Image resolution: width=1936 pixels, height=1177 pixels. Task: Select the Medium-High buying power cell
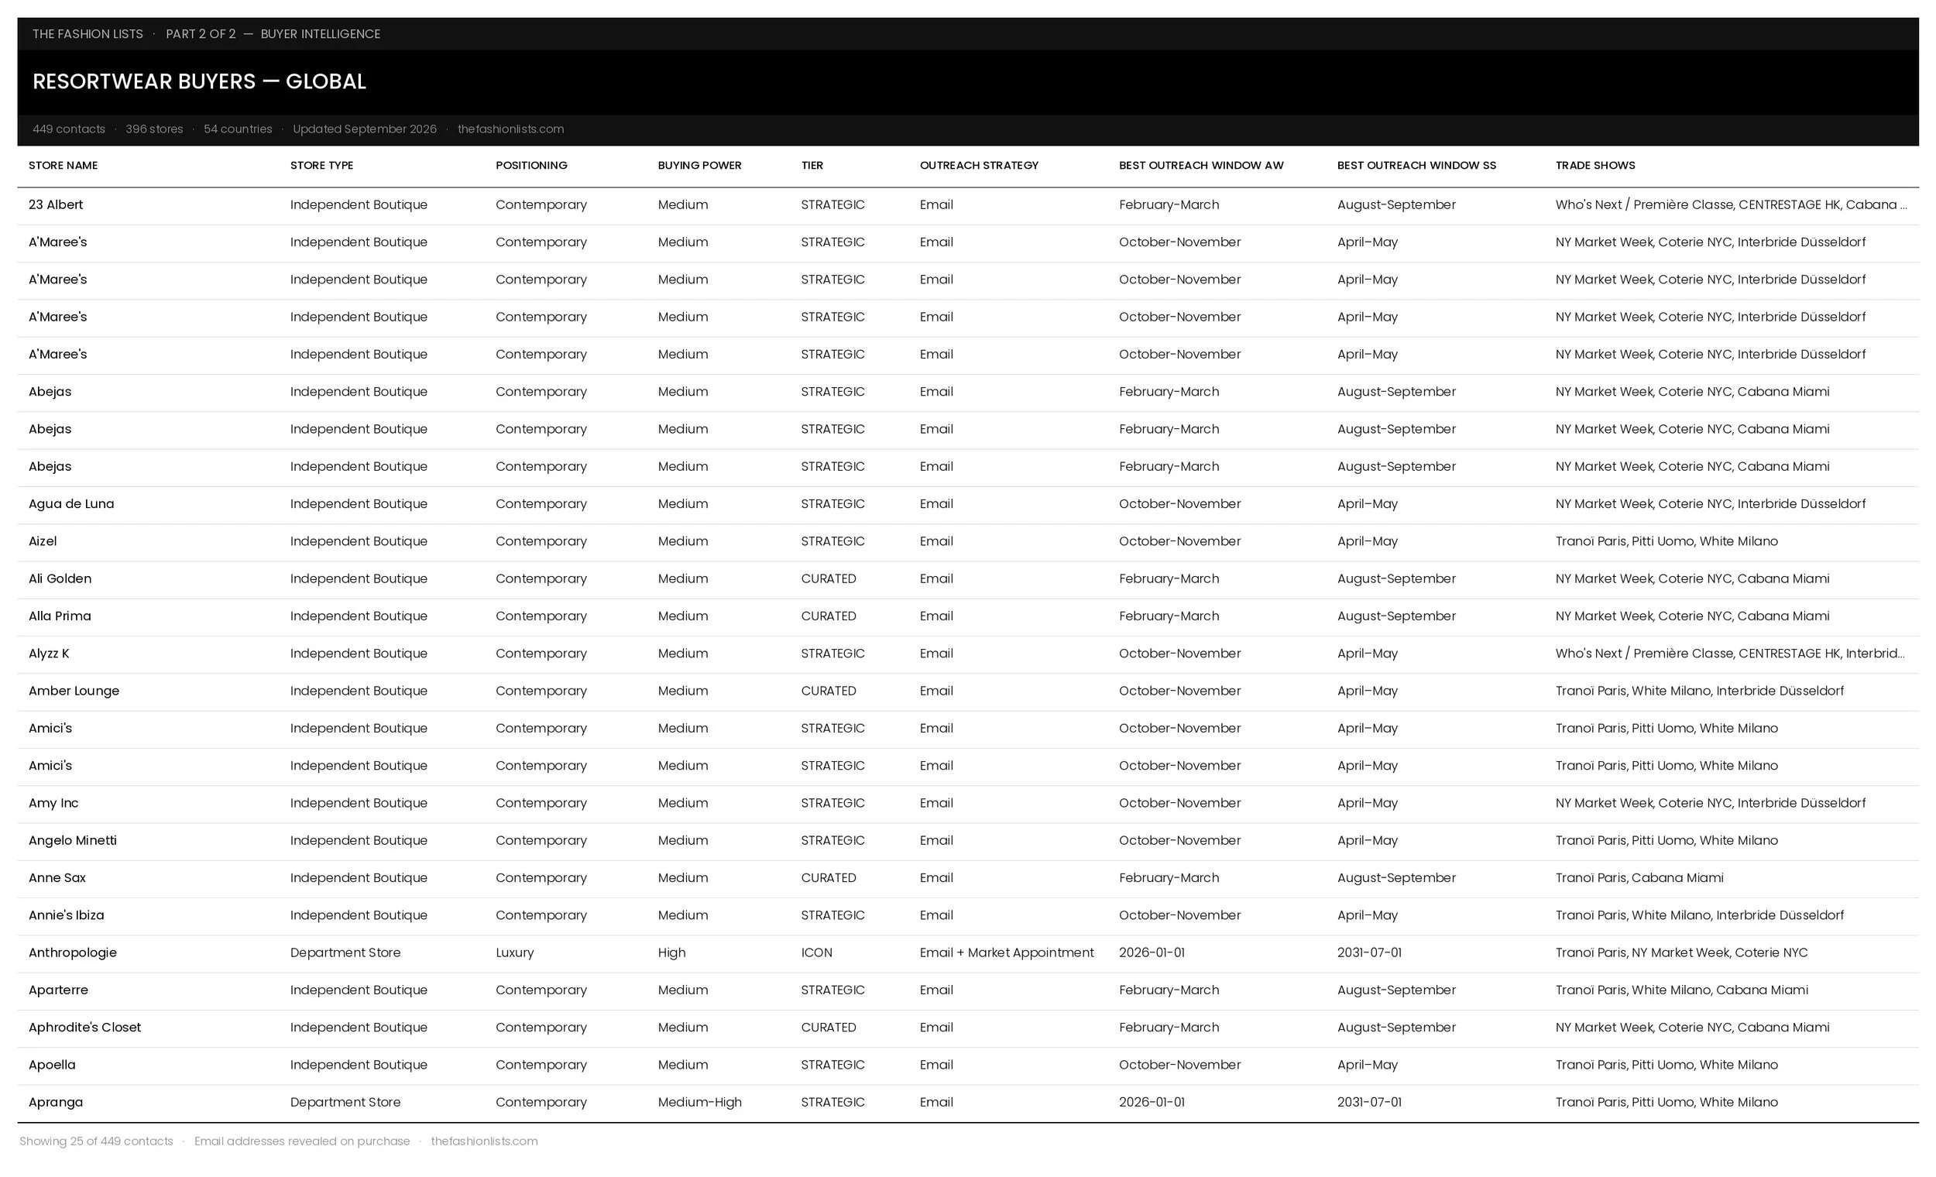pos(699,1103)
